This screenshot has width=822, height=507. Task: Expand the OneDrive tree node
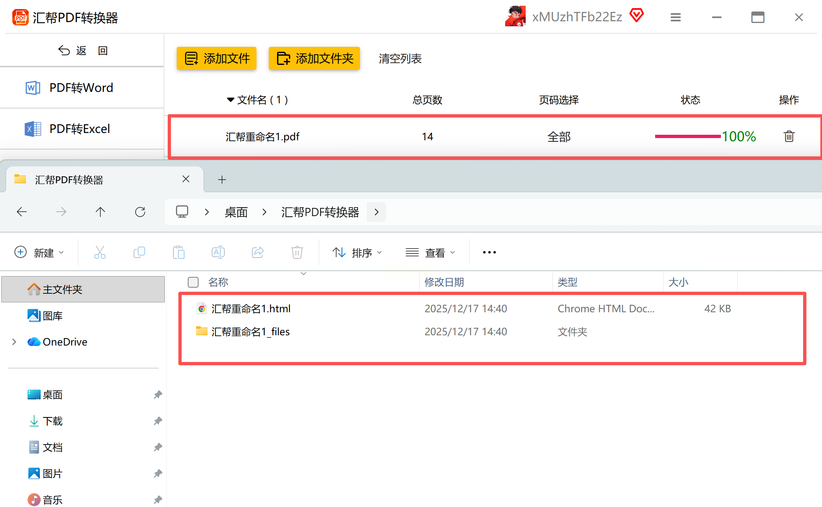point(14,342)
